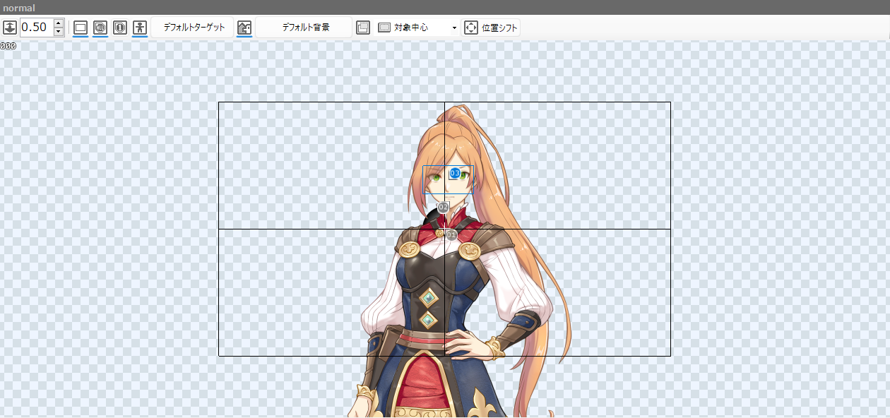Select the gray 01 marker at chest
This screenshot has height=418, width=890.
[x=451, y=234]
